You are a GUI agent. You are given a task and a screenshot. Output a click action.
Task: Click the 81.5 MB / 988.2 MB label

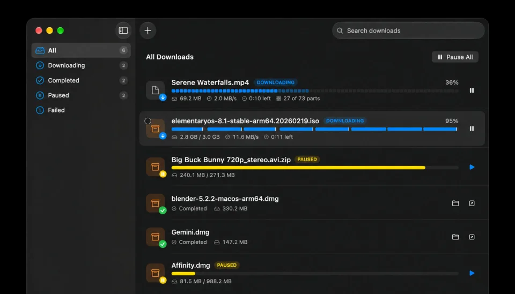point(205,281)
